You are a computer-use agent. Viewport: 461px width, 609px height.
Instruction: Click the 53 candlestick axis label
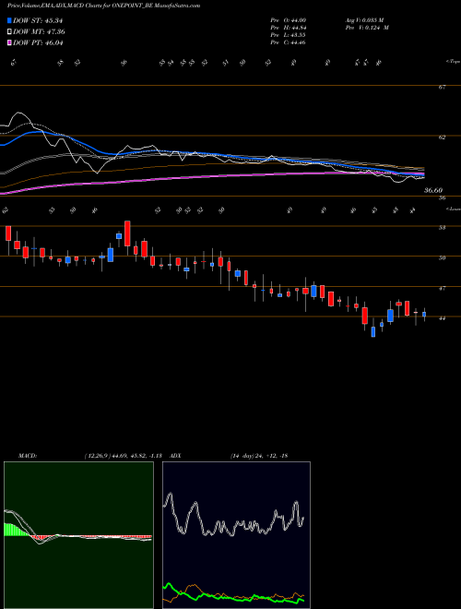point(442,227)
